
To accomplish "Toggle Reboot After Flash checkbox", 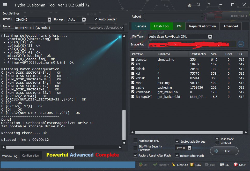I will point(177,156).
